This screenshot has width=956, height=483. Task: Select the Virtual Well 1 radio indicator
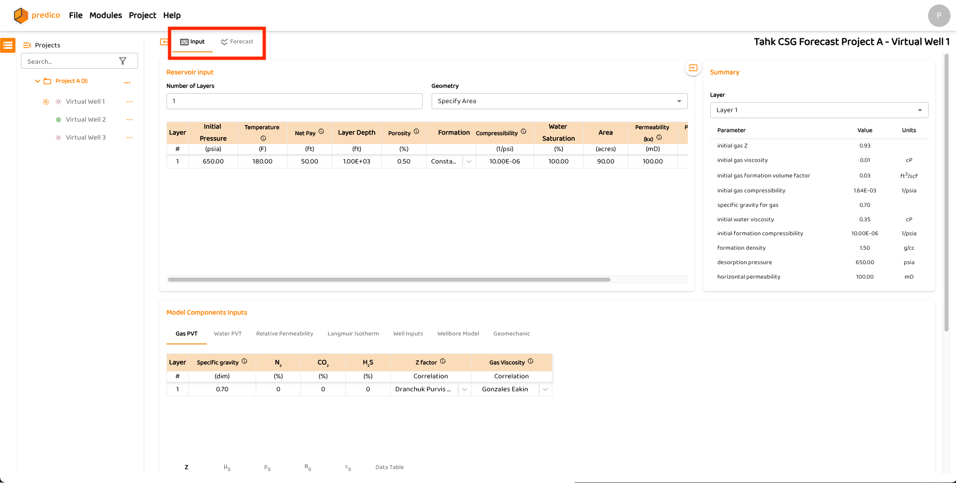46,102
